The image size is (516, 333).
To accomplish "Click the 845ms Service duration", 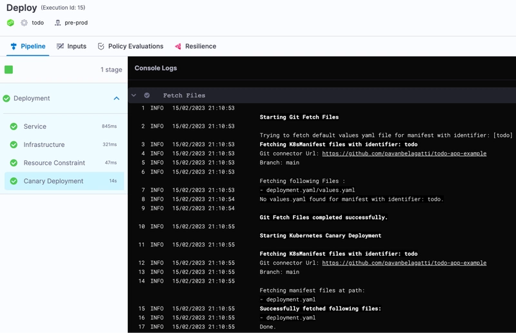I will pos(109,126).
